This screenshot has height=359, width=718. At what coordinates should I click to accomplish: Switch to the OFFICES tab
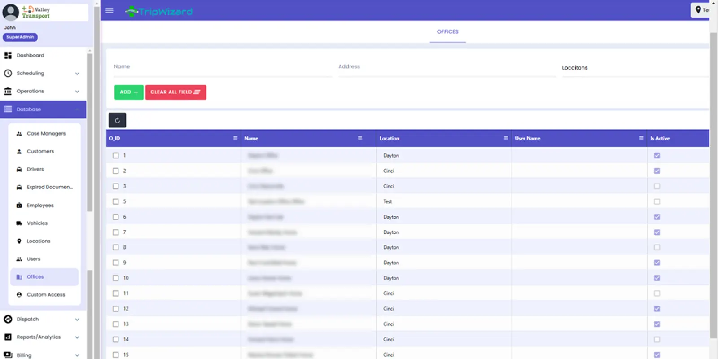(x=447, y=32)
